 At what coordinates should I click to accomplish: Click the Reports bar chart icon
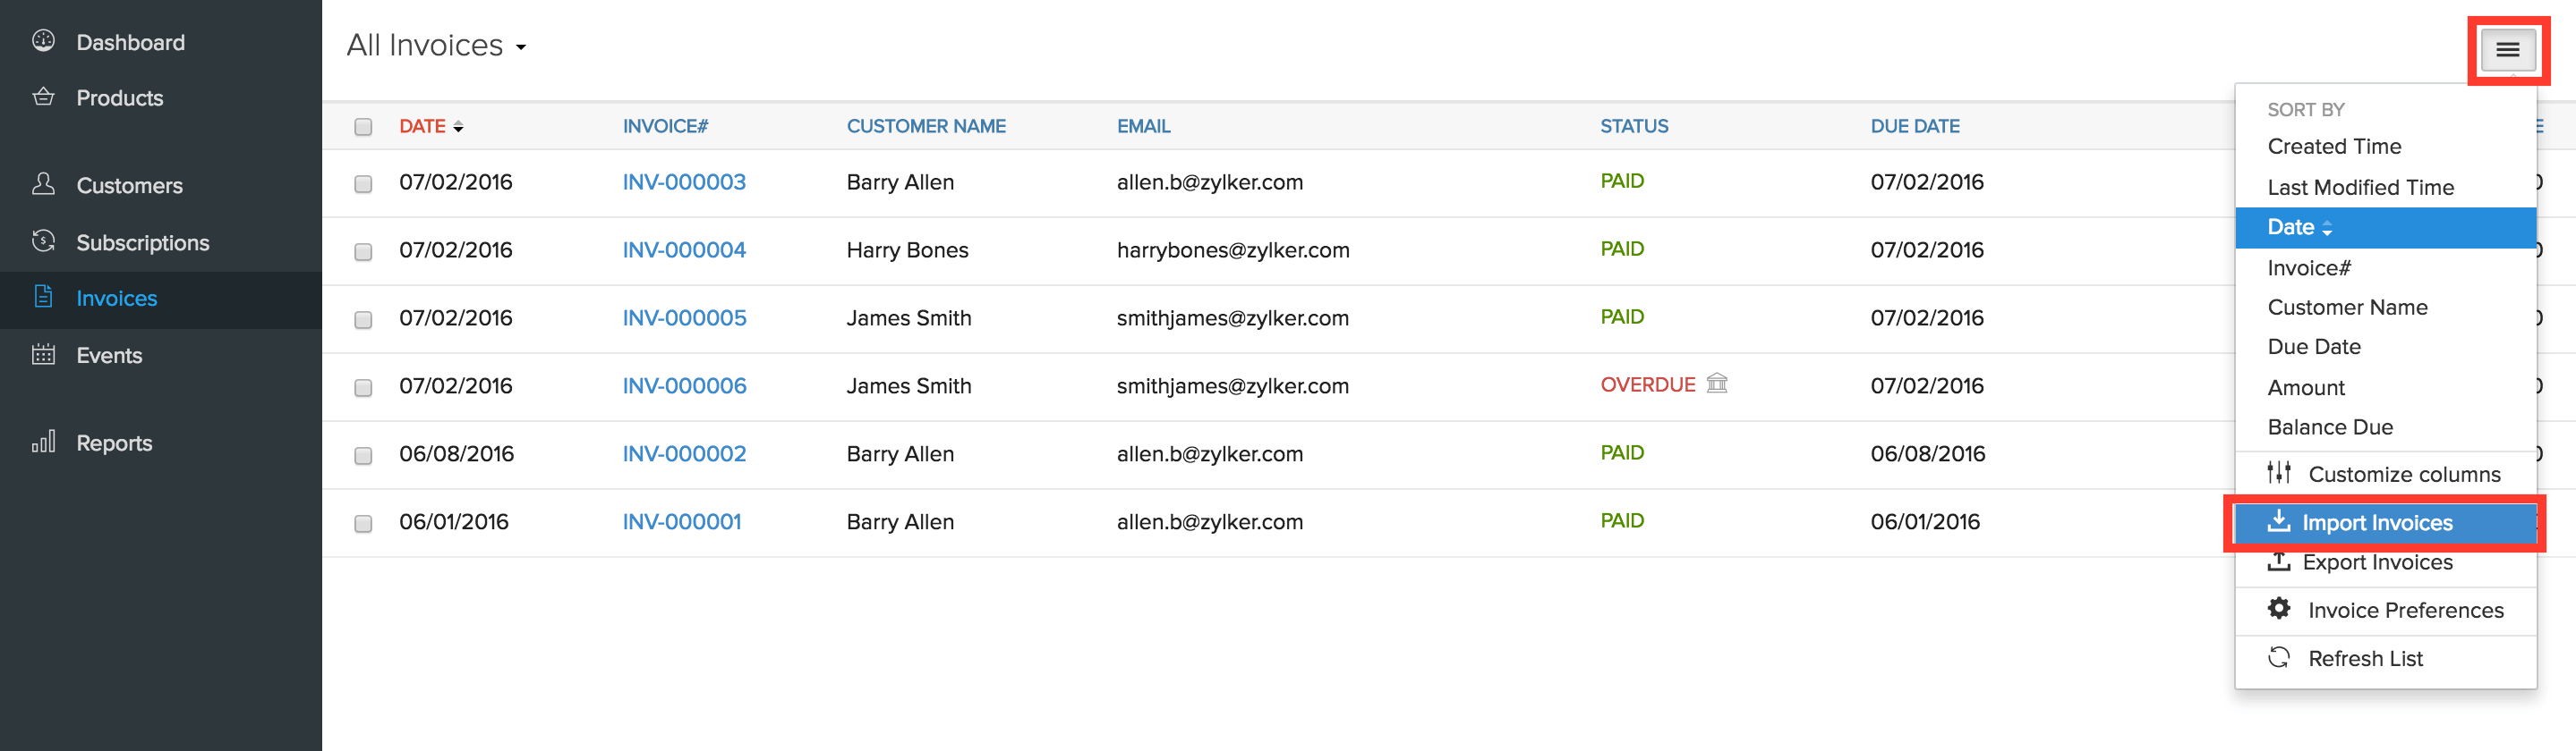[43, 442]
